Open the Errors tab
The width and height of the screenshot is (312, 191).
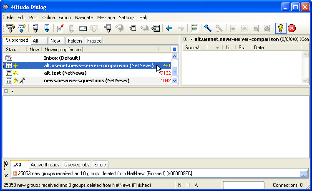[x=100, y=165]
